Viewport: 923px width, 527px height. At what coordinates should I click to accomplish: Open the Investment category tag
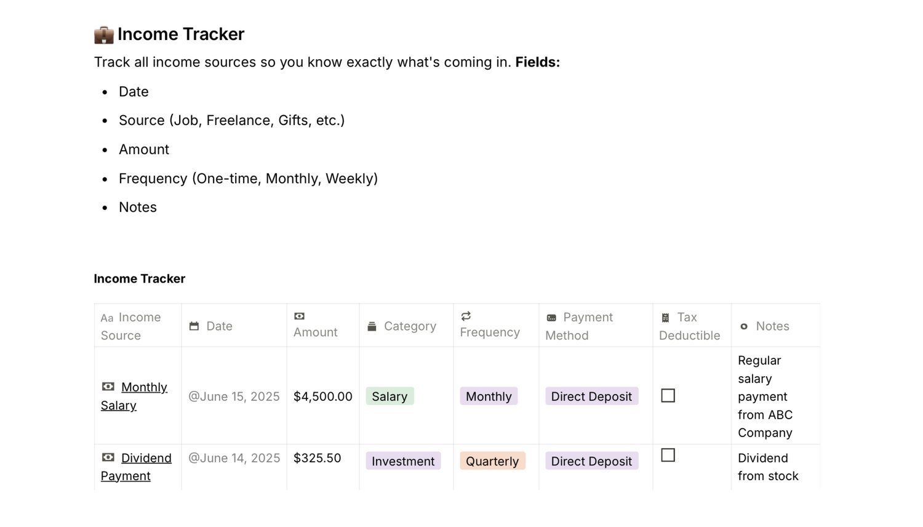click(x=403, y=461)
